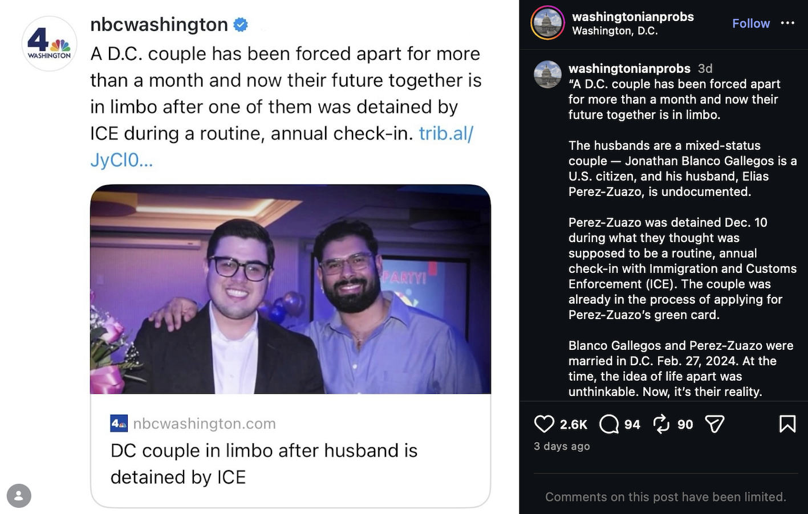Viewport: 808px width, 514px height.
Task: Click the nbcwashington verified badge
Action: 241,25
